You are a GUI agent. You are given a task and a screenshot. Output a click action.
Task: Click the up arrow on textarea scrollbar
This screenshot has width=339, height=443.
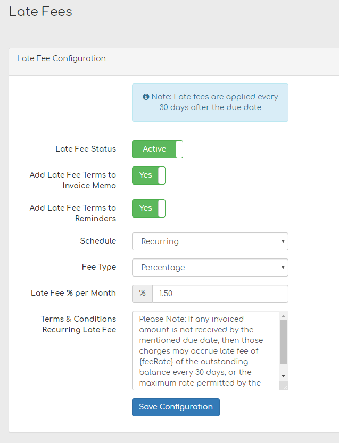284,315
